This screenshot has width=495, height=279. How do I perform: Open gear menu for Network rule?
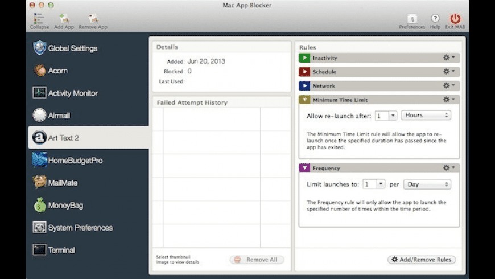click(x=448, y=85)
